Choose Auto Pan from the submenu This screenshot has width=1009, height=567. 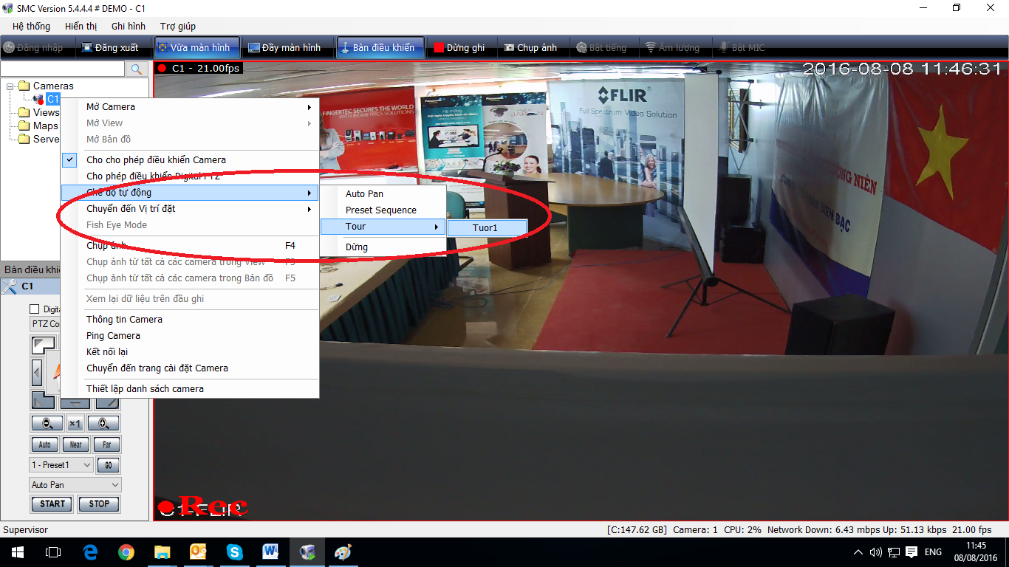(383, 193)
